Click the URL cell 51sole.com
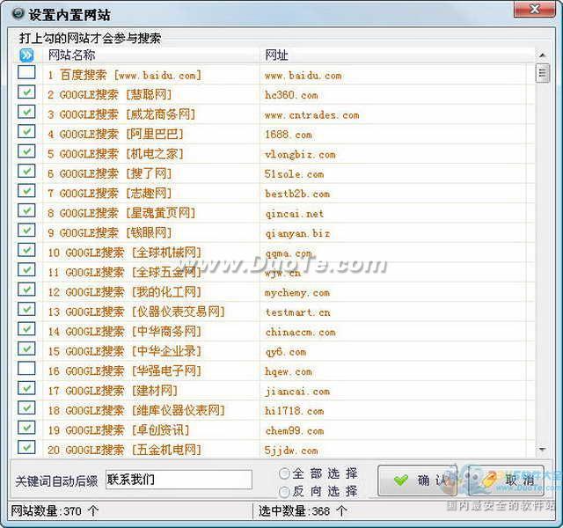Screen dimensions: 563x528 tap(295, 174)
